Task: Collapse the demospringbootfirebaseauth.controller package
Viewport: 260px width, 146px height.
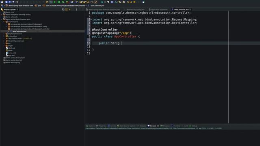Action: [6, 29]
